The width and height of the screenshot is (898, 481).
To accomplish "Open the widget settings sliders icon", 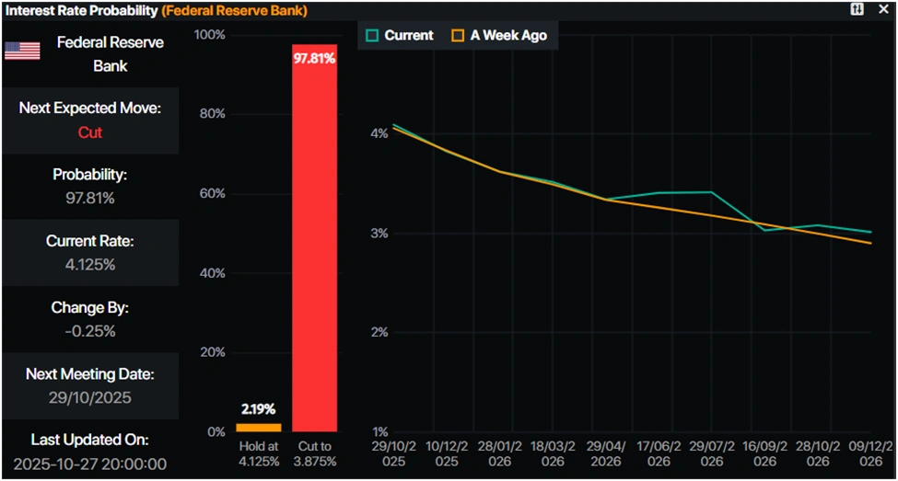I will (857, 8).
